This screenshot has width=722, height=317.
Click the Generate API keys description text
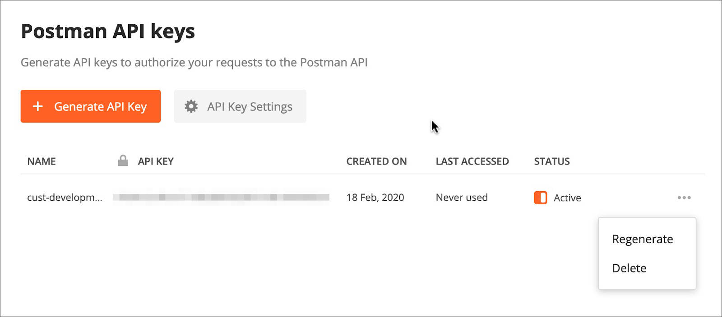(x=194, y=62)
